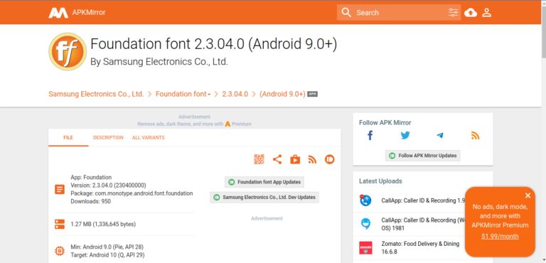Click the Play Store bag icon
This screenshot has height=263, width=546.
(295, 159)
